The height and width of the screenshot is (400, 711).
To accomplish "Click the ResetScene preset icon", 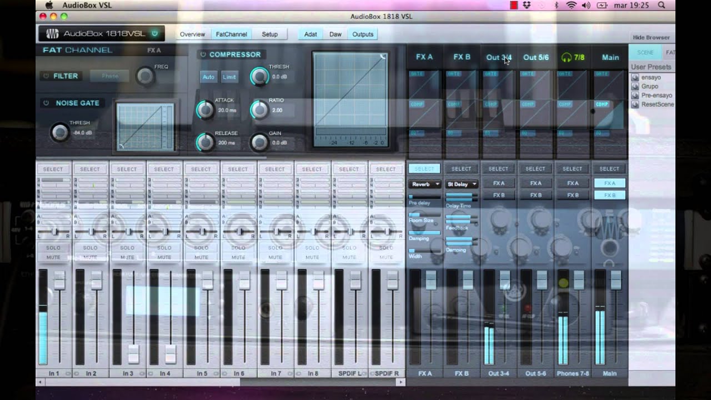I will pyautogui.click(x=635, y=104).
